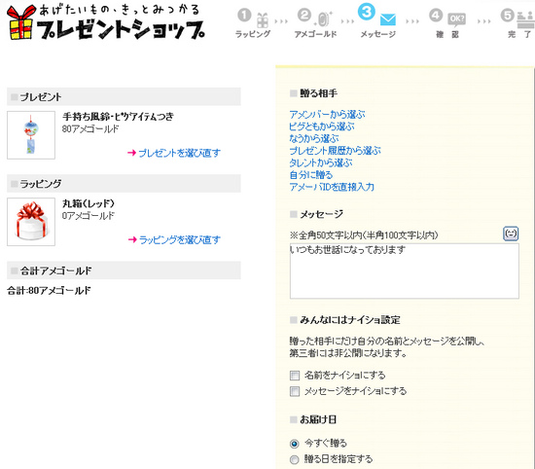Click プレゼントを選び直す link
The image size is (535, 469).
[179, 153]
